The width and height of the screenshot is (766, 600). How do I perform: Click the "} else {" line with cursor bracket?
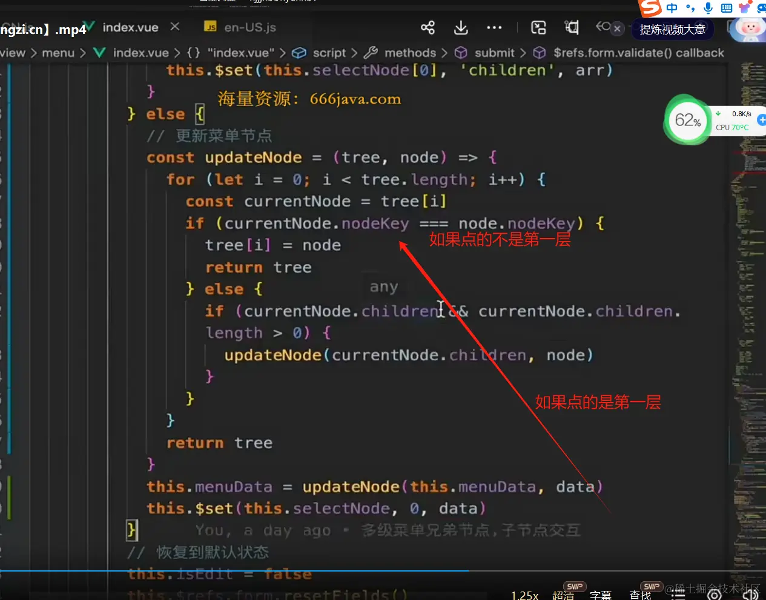[166, 114]
